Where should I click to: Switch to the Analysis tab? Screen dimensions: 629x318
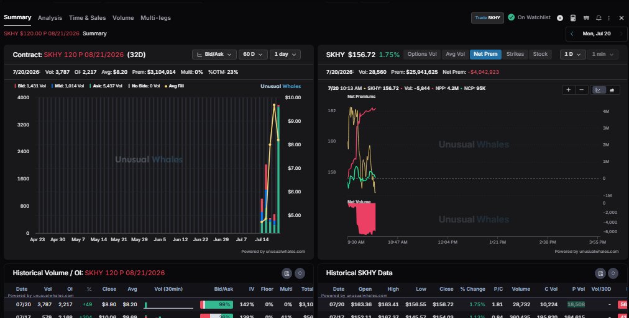coord(50,18)
